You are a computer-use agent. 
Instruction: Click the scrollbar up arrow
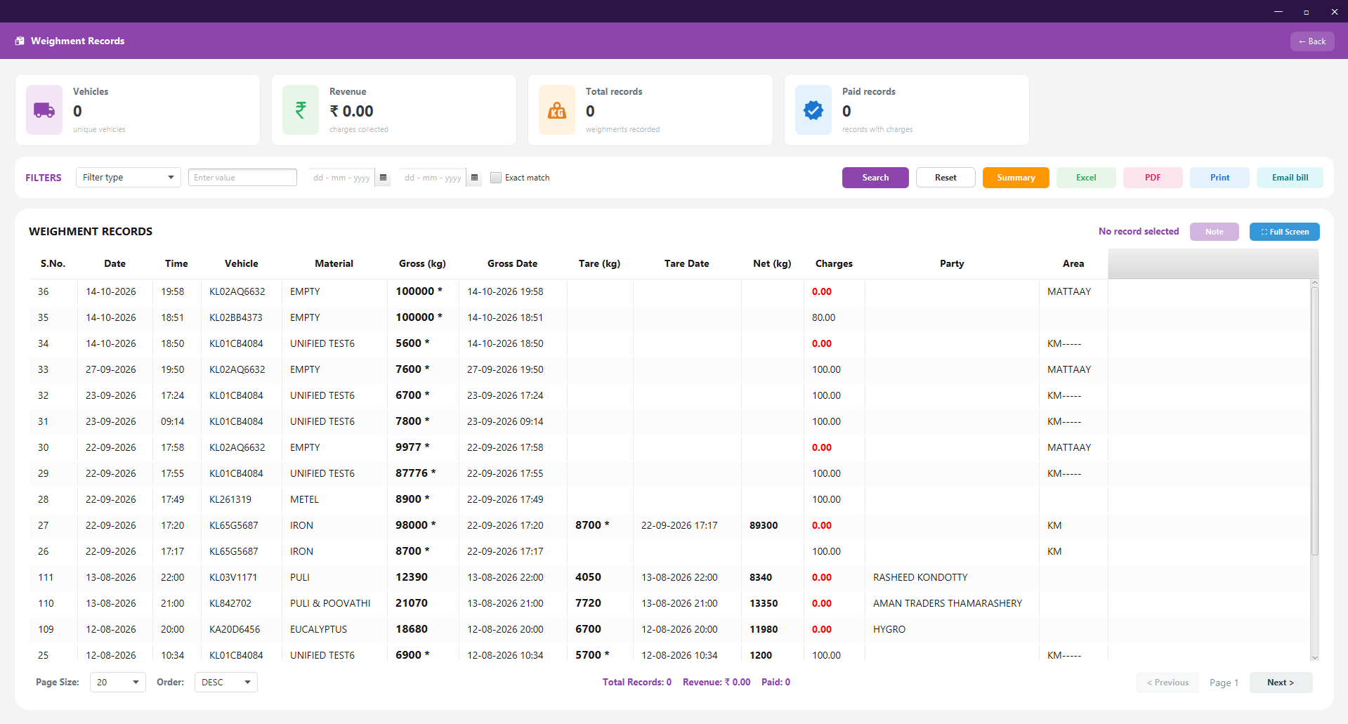[x=1314, y=283]
